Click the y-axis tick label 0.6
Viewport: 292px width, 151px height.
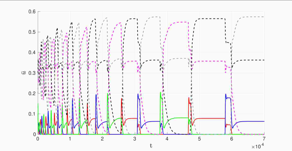point(32,12)
